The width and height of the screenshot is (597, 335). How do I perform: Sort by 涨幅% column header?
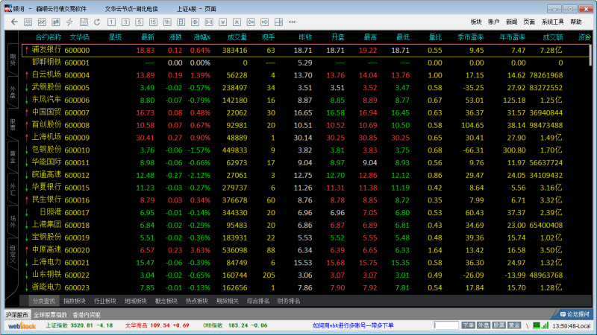coord(201,36)
